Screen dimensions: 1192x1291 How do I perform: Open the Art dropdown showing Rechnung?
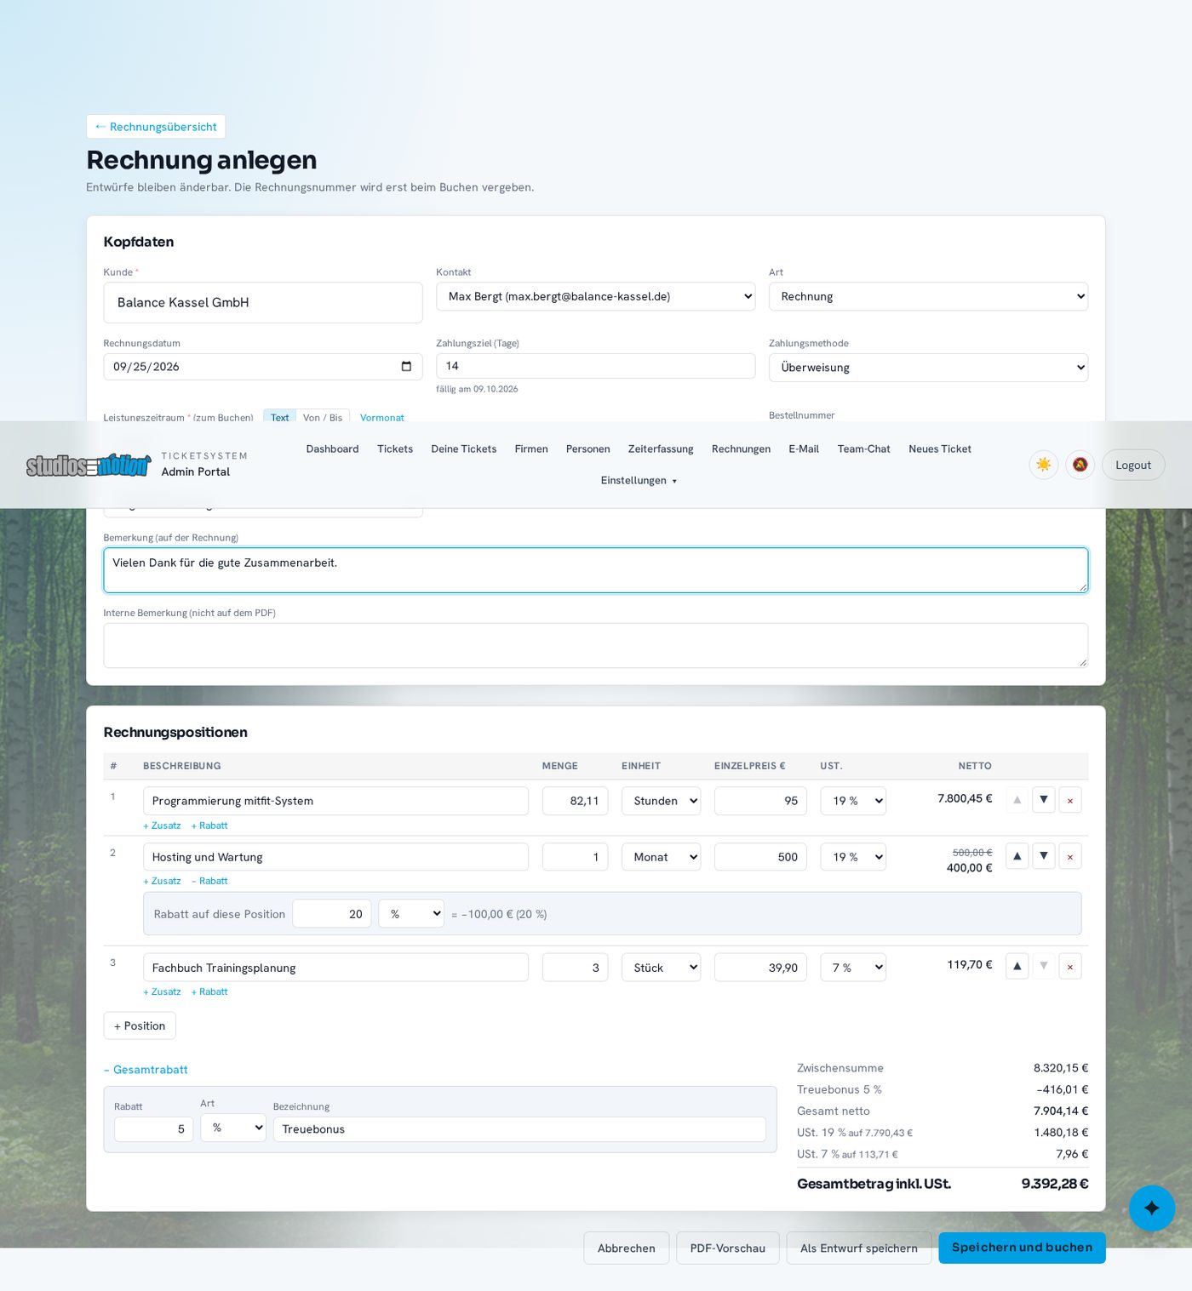(x=928, y=296)
